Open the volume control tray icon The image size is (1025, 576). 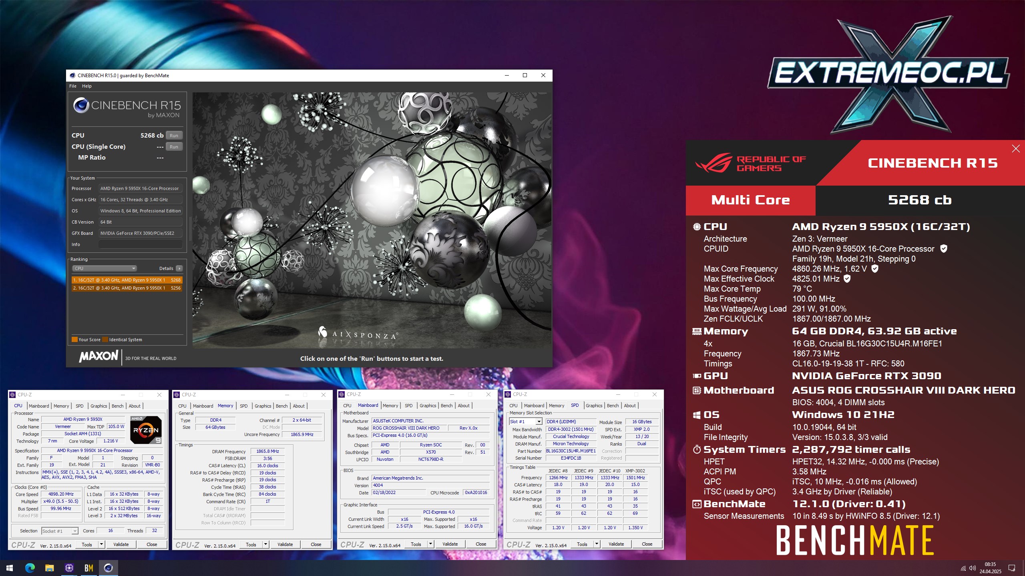click(x=972, y=568)
